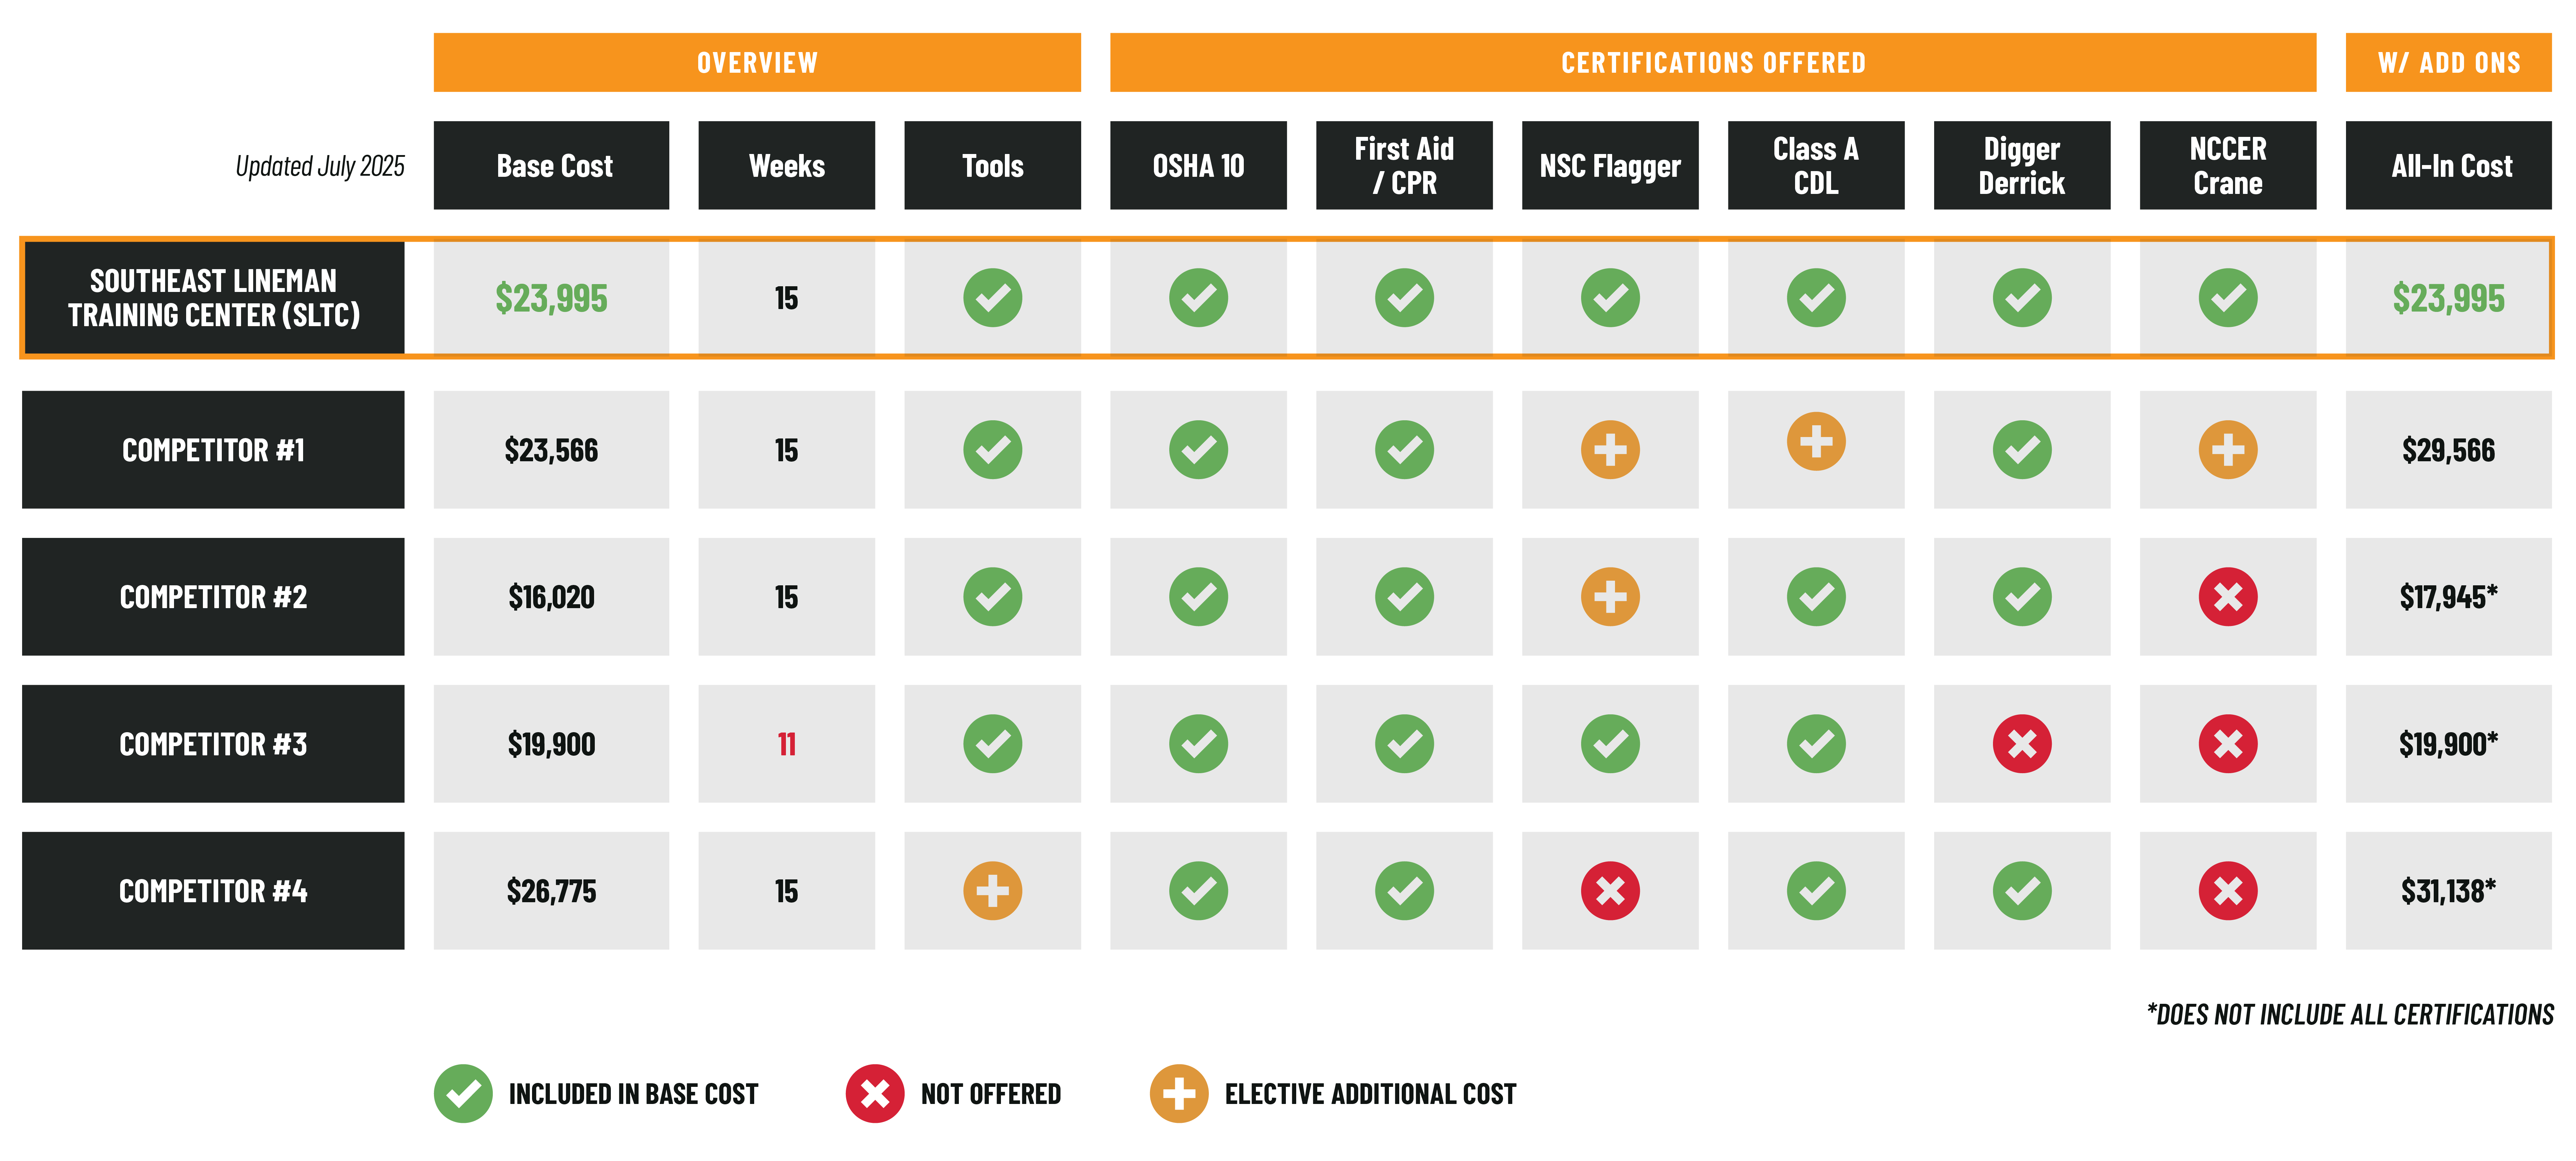Click Competitor #1's orange plus under NSC Flagger

pos(1610,450)
